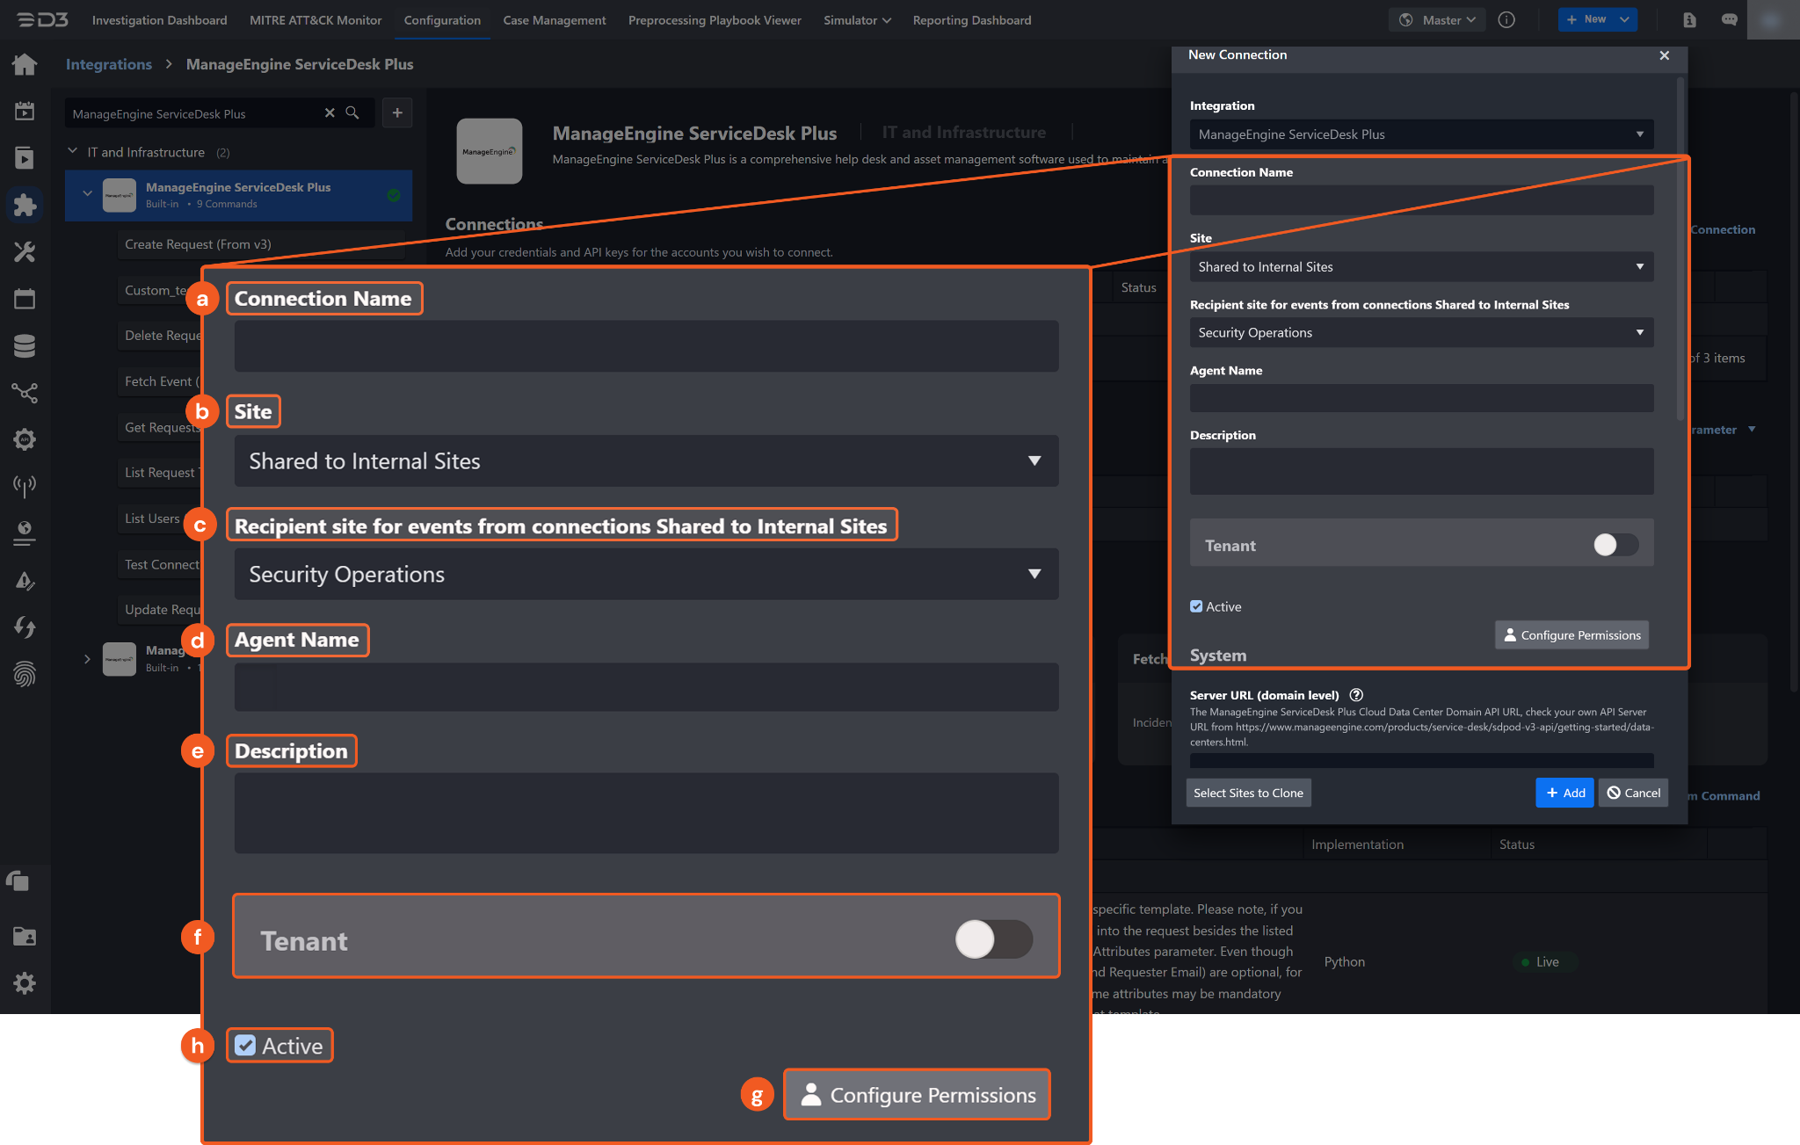The image size is (1800, 1145).
Task: Open the integrations puzzle-piece icon
Action: [25, 205]
